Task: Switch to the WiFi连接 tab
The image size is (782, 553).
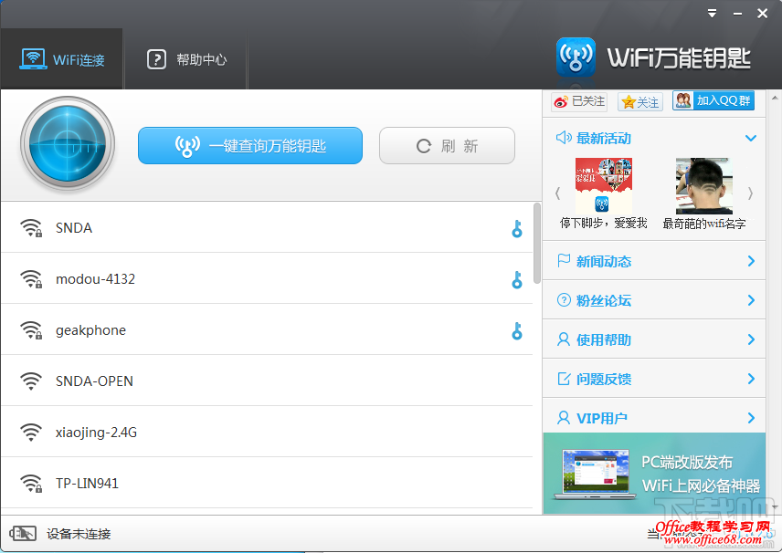Action: coord(61,57)
